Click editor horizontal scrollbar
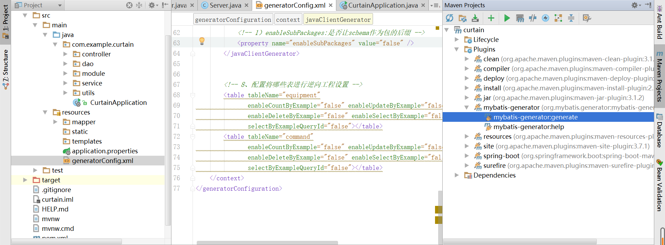Screen dimensions: 665x245 pyautogui.click(x=267, y=243)
